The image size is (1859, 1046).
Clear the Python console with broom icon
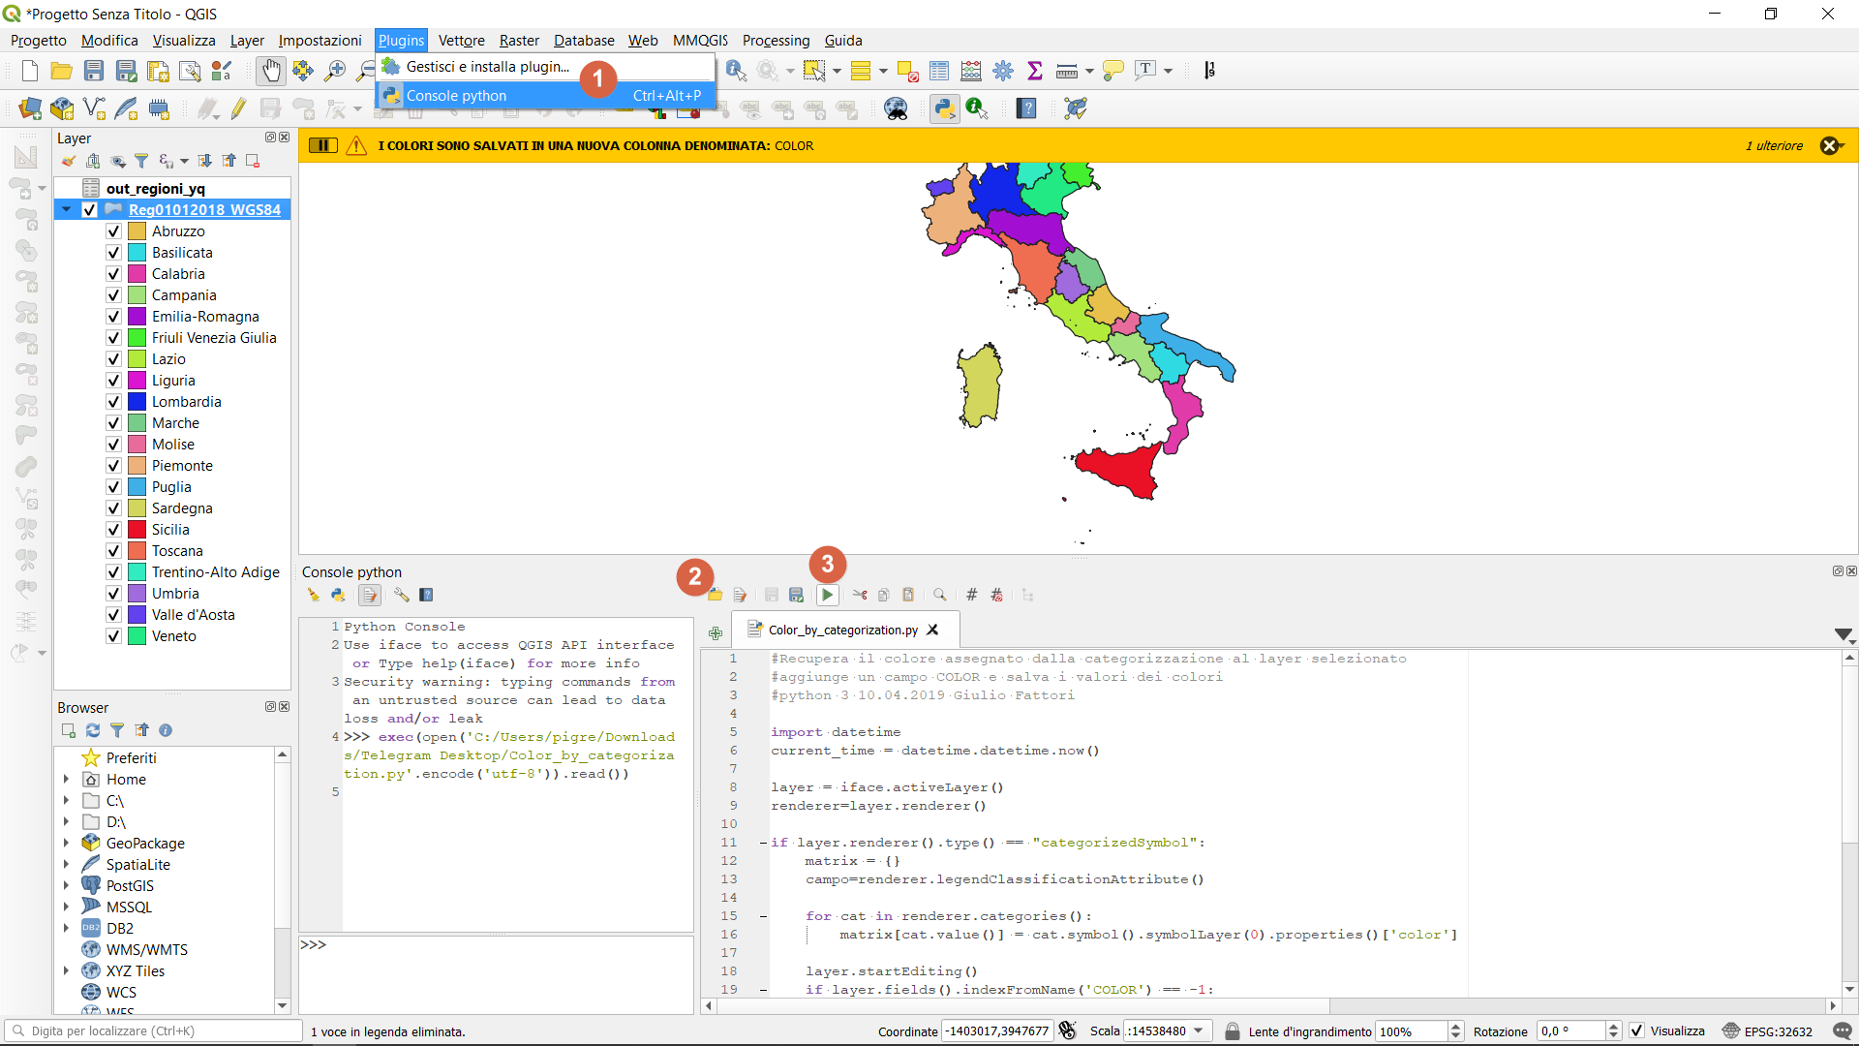click(x=313, y=595)
